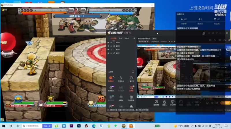231x129 pixels.
Task: Toggle the lock on 窗口 1 source
Action: (x=111, y=53)
